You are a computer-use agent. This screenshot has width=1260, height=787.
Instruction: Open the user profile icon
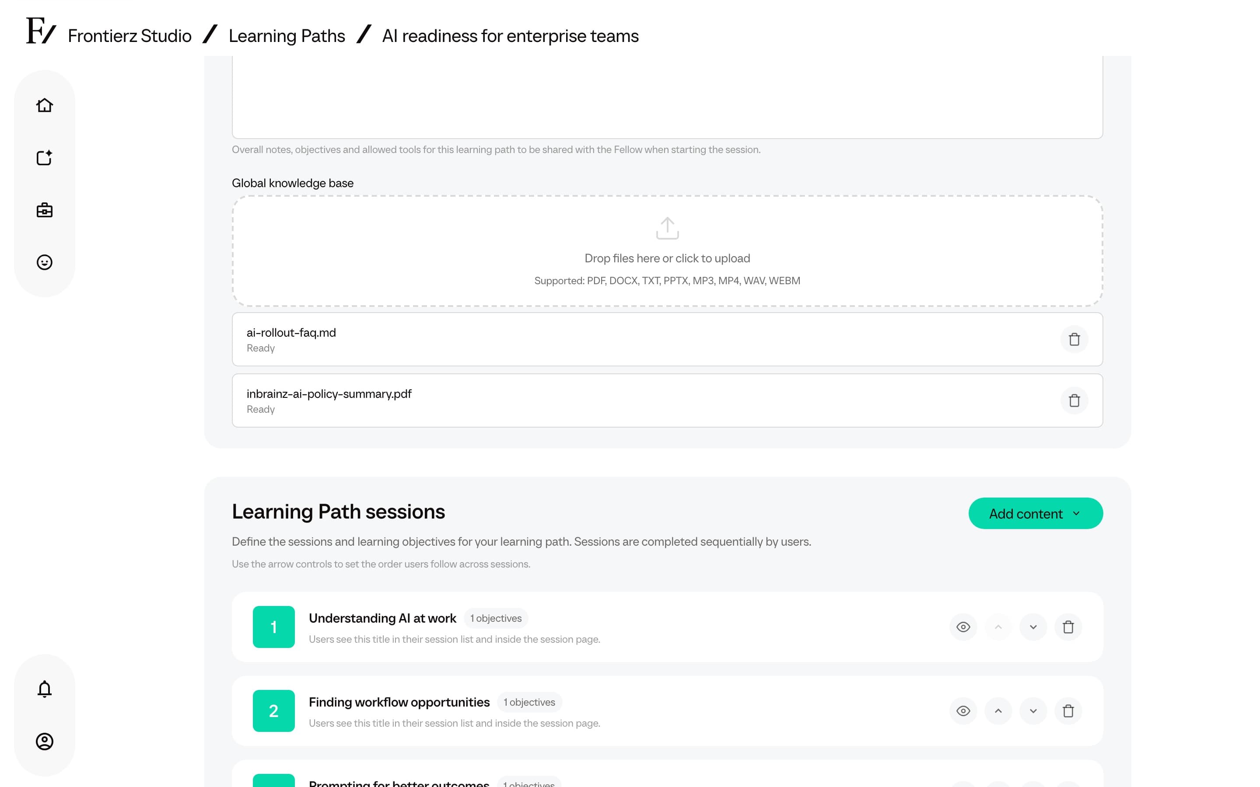pos(44,741)
